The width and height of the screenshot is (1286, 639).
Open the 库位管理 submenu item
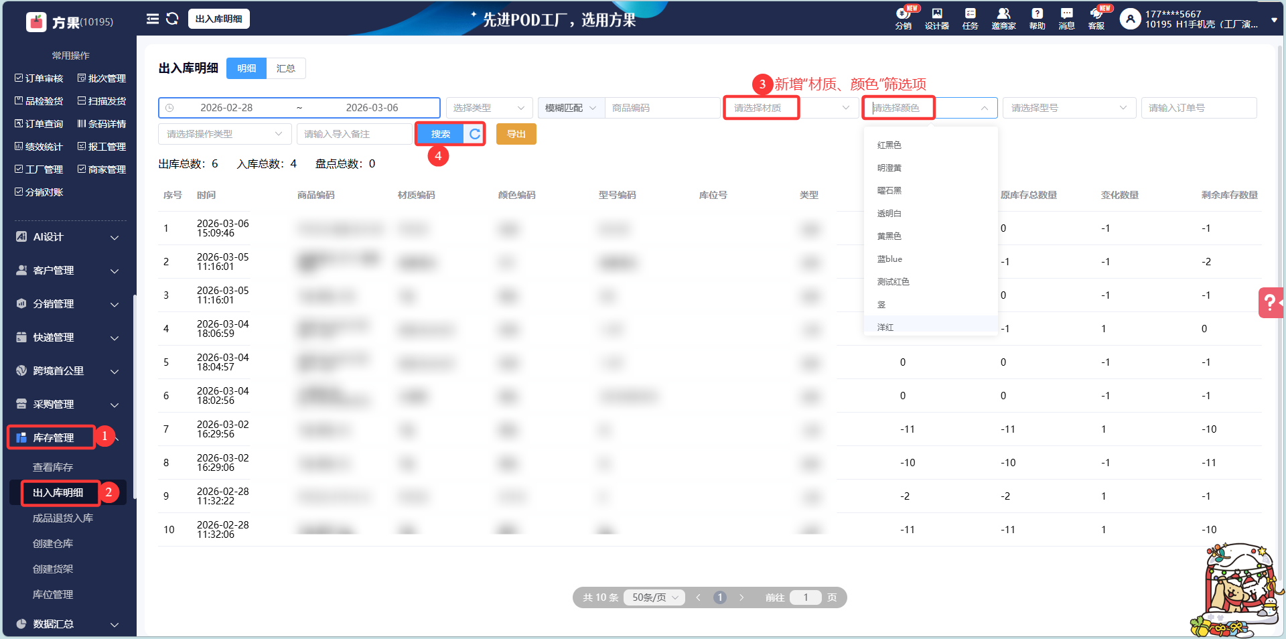[53, 595]
